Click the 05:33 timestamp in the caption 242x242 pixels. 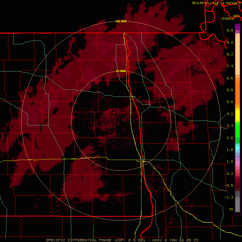pyautogui.click(x=192, y=240)
